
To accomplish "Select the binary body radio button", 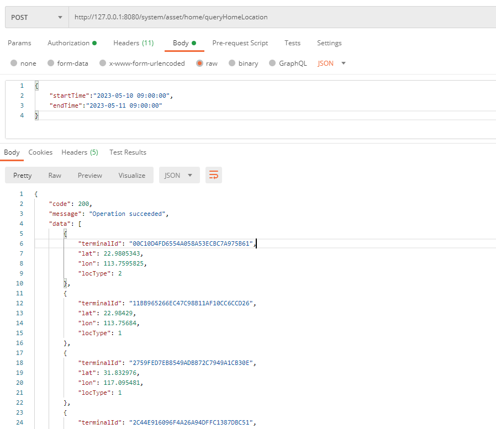I will coord(232,63).
